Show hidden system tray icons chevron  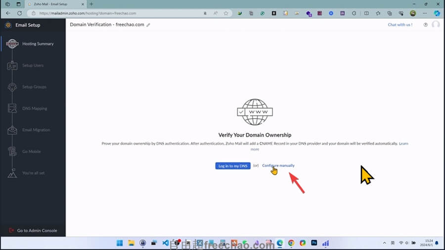384,243
